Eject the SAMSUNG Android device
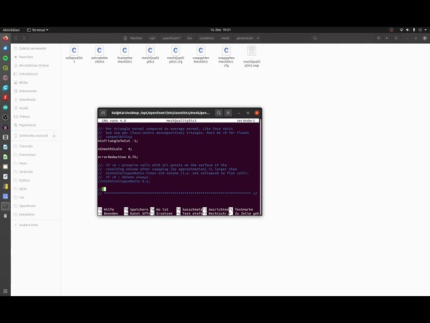This screenshot has height=323, width=430. [54, 136]
